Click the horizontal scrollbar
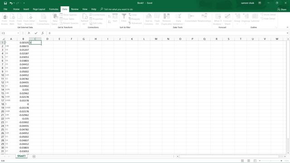Viewport: 290px width, 163px height. [x=229, y=156]
